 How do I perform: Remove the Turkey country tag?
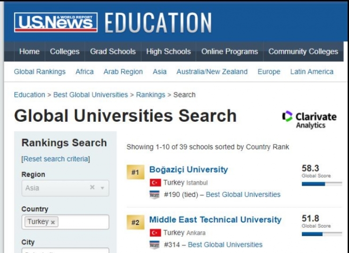[53, 222]
